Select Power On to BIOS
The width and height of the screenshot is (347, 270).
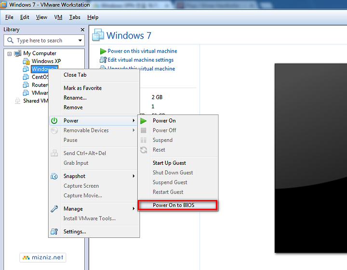coord(178,205)
